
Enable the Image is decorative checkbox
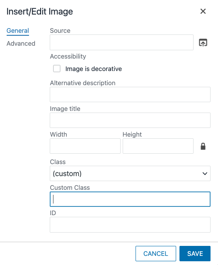click(x=57, y=69)
